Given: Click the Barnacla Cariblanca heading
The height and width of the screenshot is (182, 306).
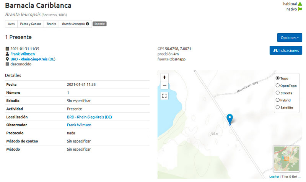Looking at the screenshot, I should [x=38, y=5].
